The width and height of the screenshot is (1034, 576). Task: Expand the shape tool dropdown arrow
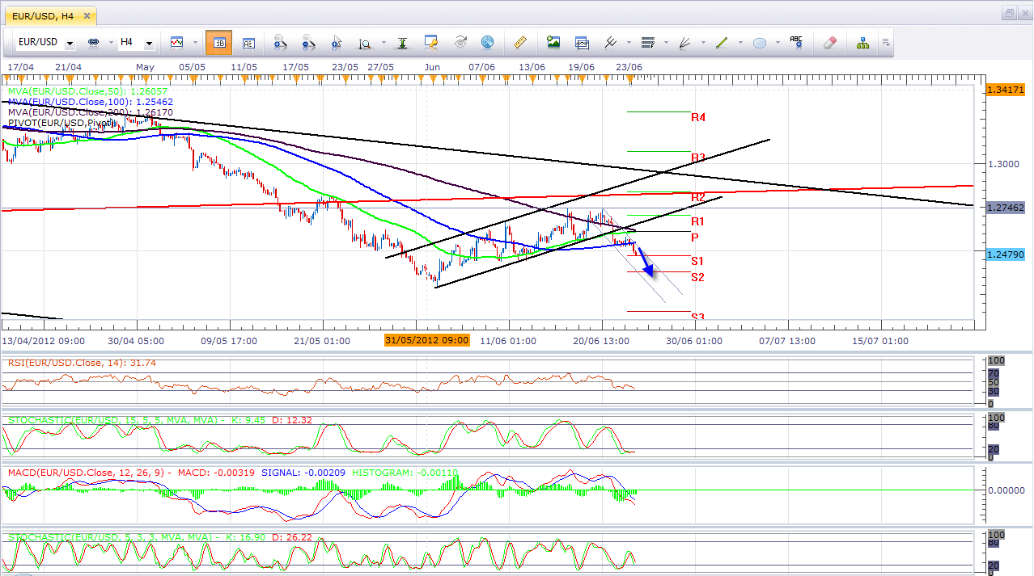point(777,43)
